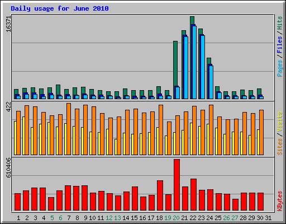Click the orange sites bar for day 7
Viewport: 286px width, 224px height.
[69, 129]
